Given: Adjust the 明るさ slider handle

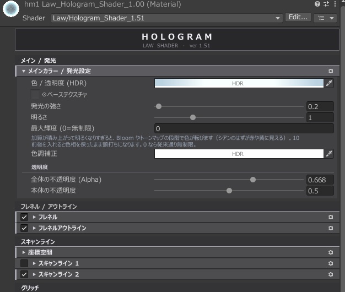Looking at the screenshot, I should coord(193,117).
